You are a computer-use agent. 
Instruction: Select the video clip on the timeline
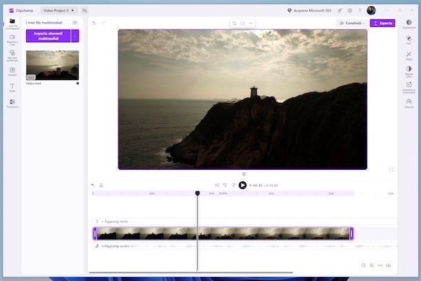point(223,233)
